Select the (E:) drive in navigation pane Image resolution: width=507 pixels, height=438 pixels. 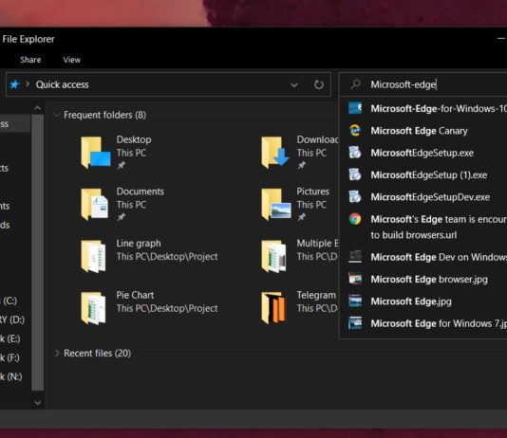10,338
